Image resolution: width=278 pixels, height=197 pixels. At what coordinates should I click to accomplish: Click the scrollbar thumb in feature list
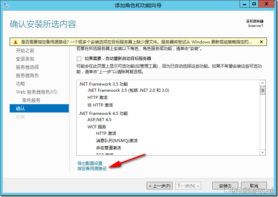pos(262,90)
